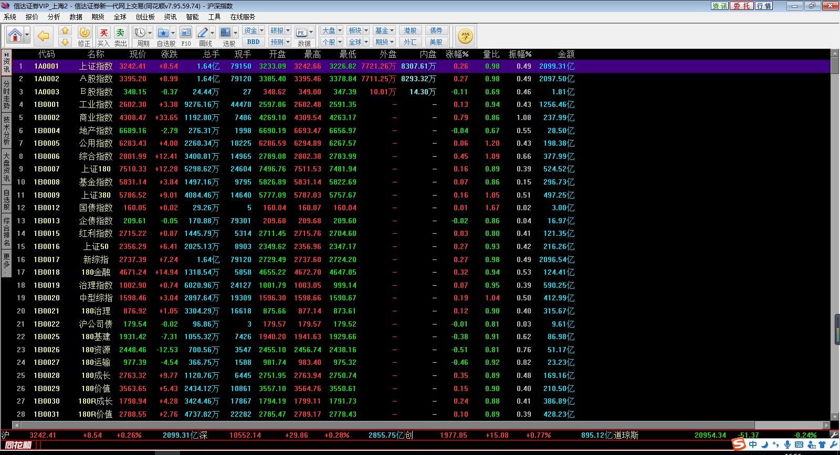Toggle Sogou punctuation full/half-width mode
The width and height of the screenshot is (840, 455).
point(776,445)
